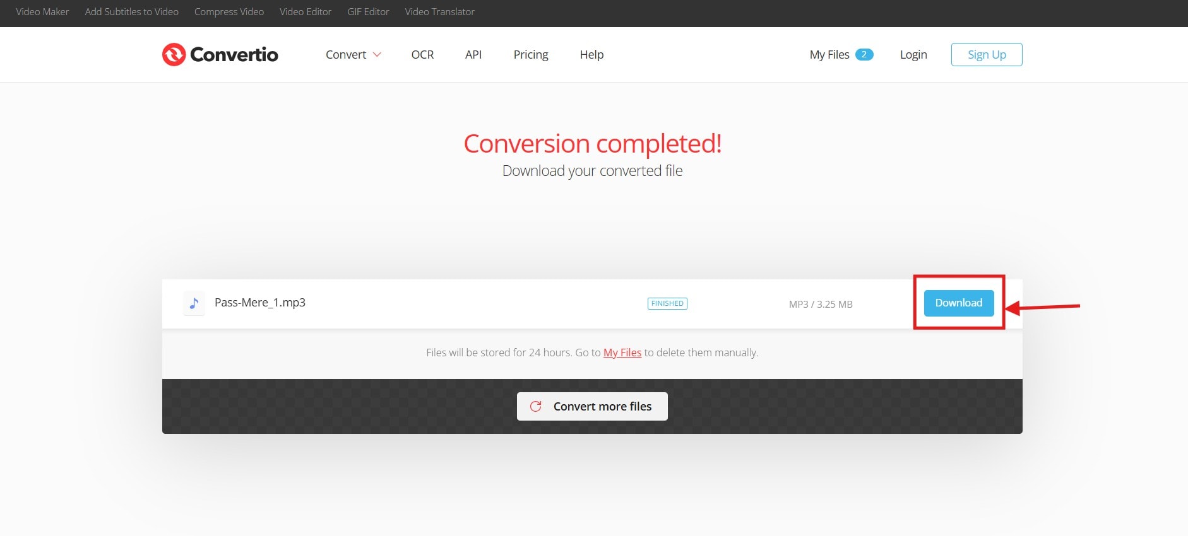The image size is (1188, 536).
Task: Click the Login link
Action: coord(913,55)
